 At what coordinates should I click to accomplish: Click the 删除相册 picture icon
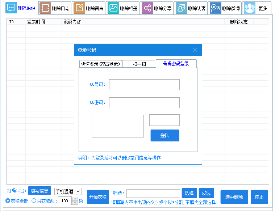click(113, 8)
